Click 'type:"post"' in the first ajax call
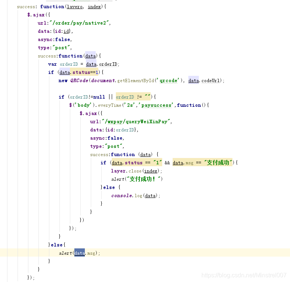Image resolution: width=290 pixels, height=282 pixels. point(54,48)
